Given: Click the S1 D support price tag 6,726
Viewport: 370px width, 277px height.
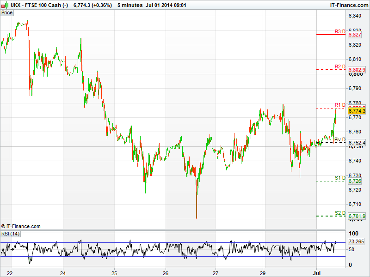Looking at the screenshot, I should (355, 181).
